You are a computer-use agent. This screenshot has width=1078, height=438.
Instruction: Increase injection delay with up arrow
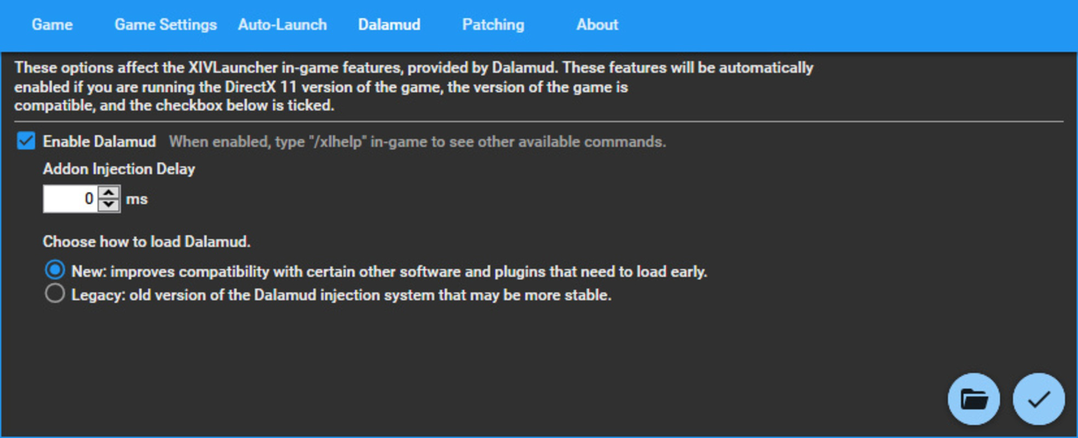(x=109, y=193)
